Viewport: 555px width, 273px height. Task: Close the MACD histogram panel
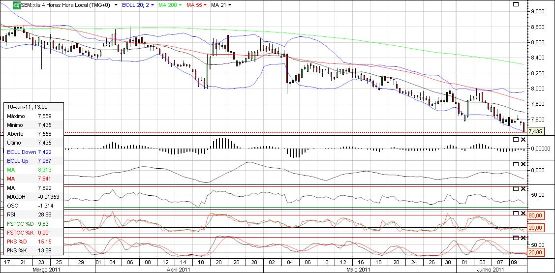tap(523, 140)
